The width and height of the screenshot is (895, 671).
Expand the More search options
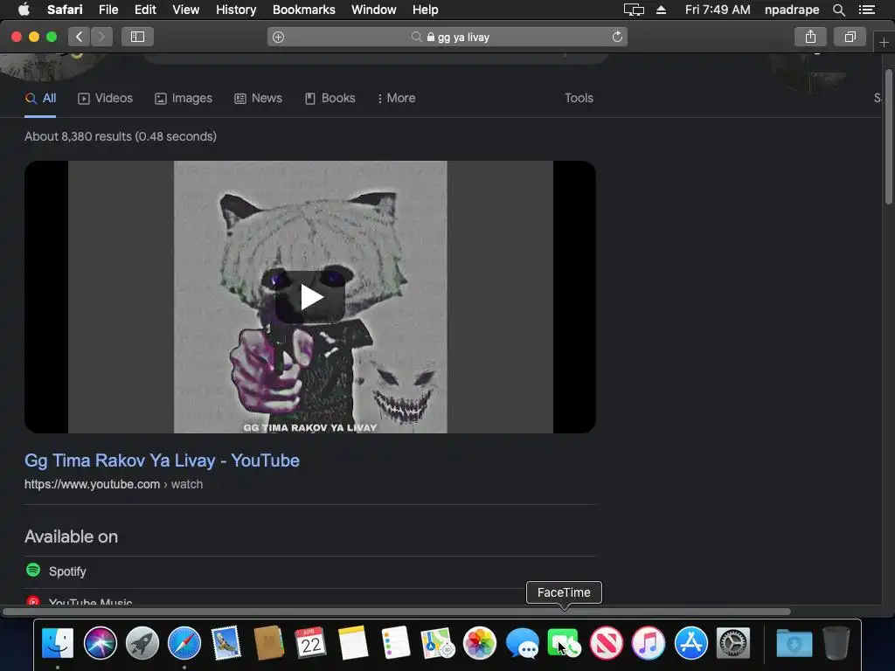tap(396, 98)
